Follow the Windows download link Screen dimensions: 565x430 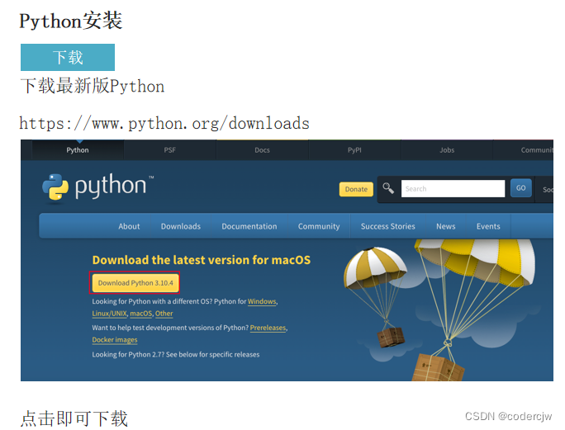[262, 301]
